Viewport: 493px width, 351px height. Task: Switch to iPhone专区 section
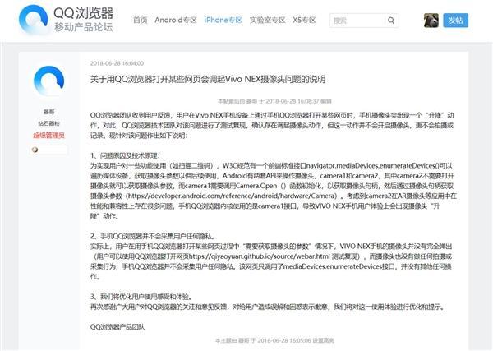click(x=223, y=20)
